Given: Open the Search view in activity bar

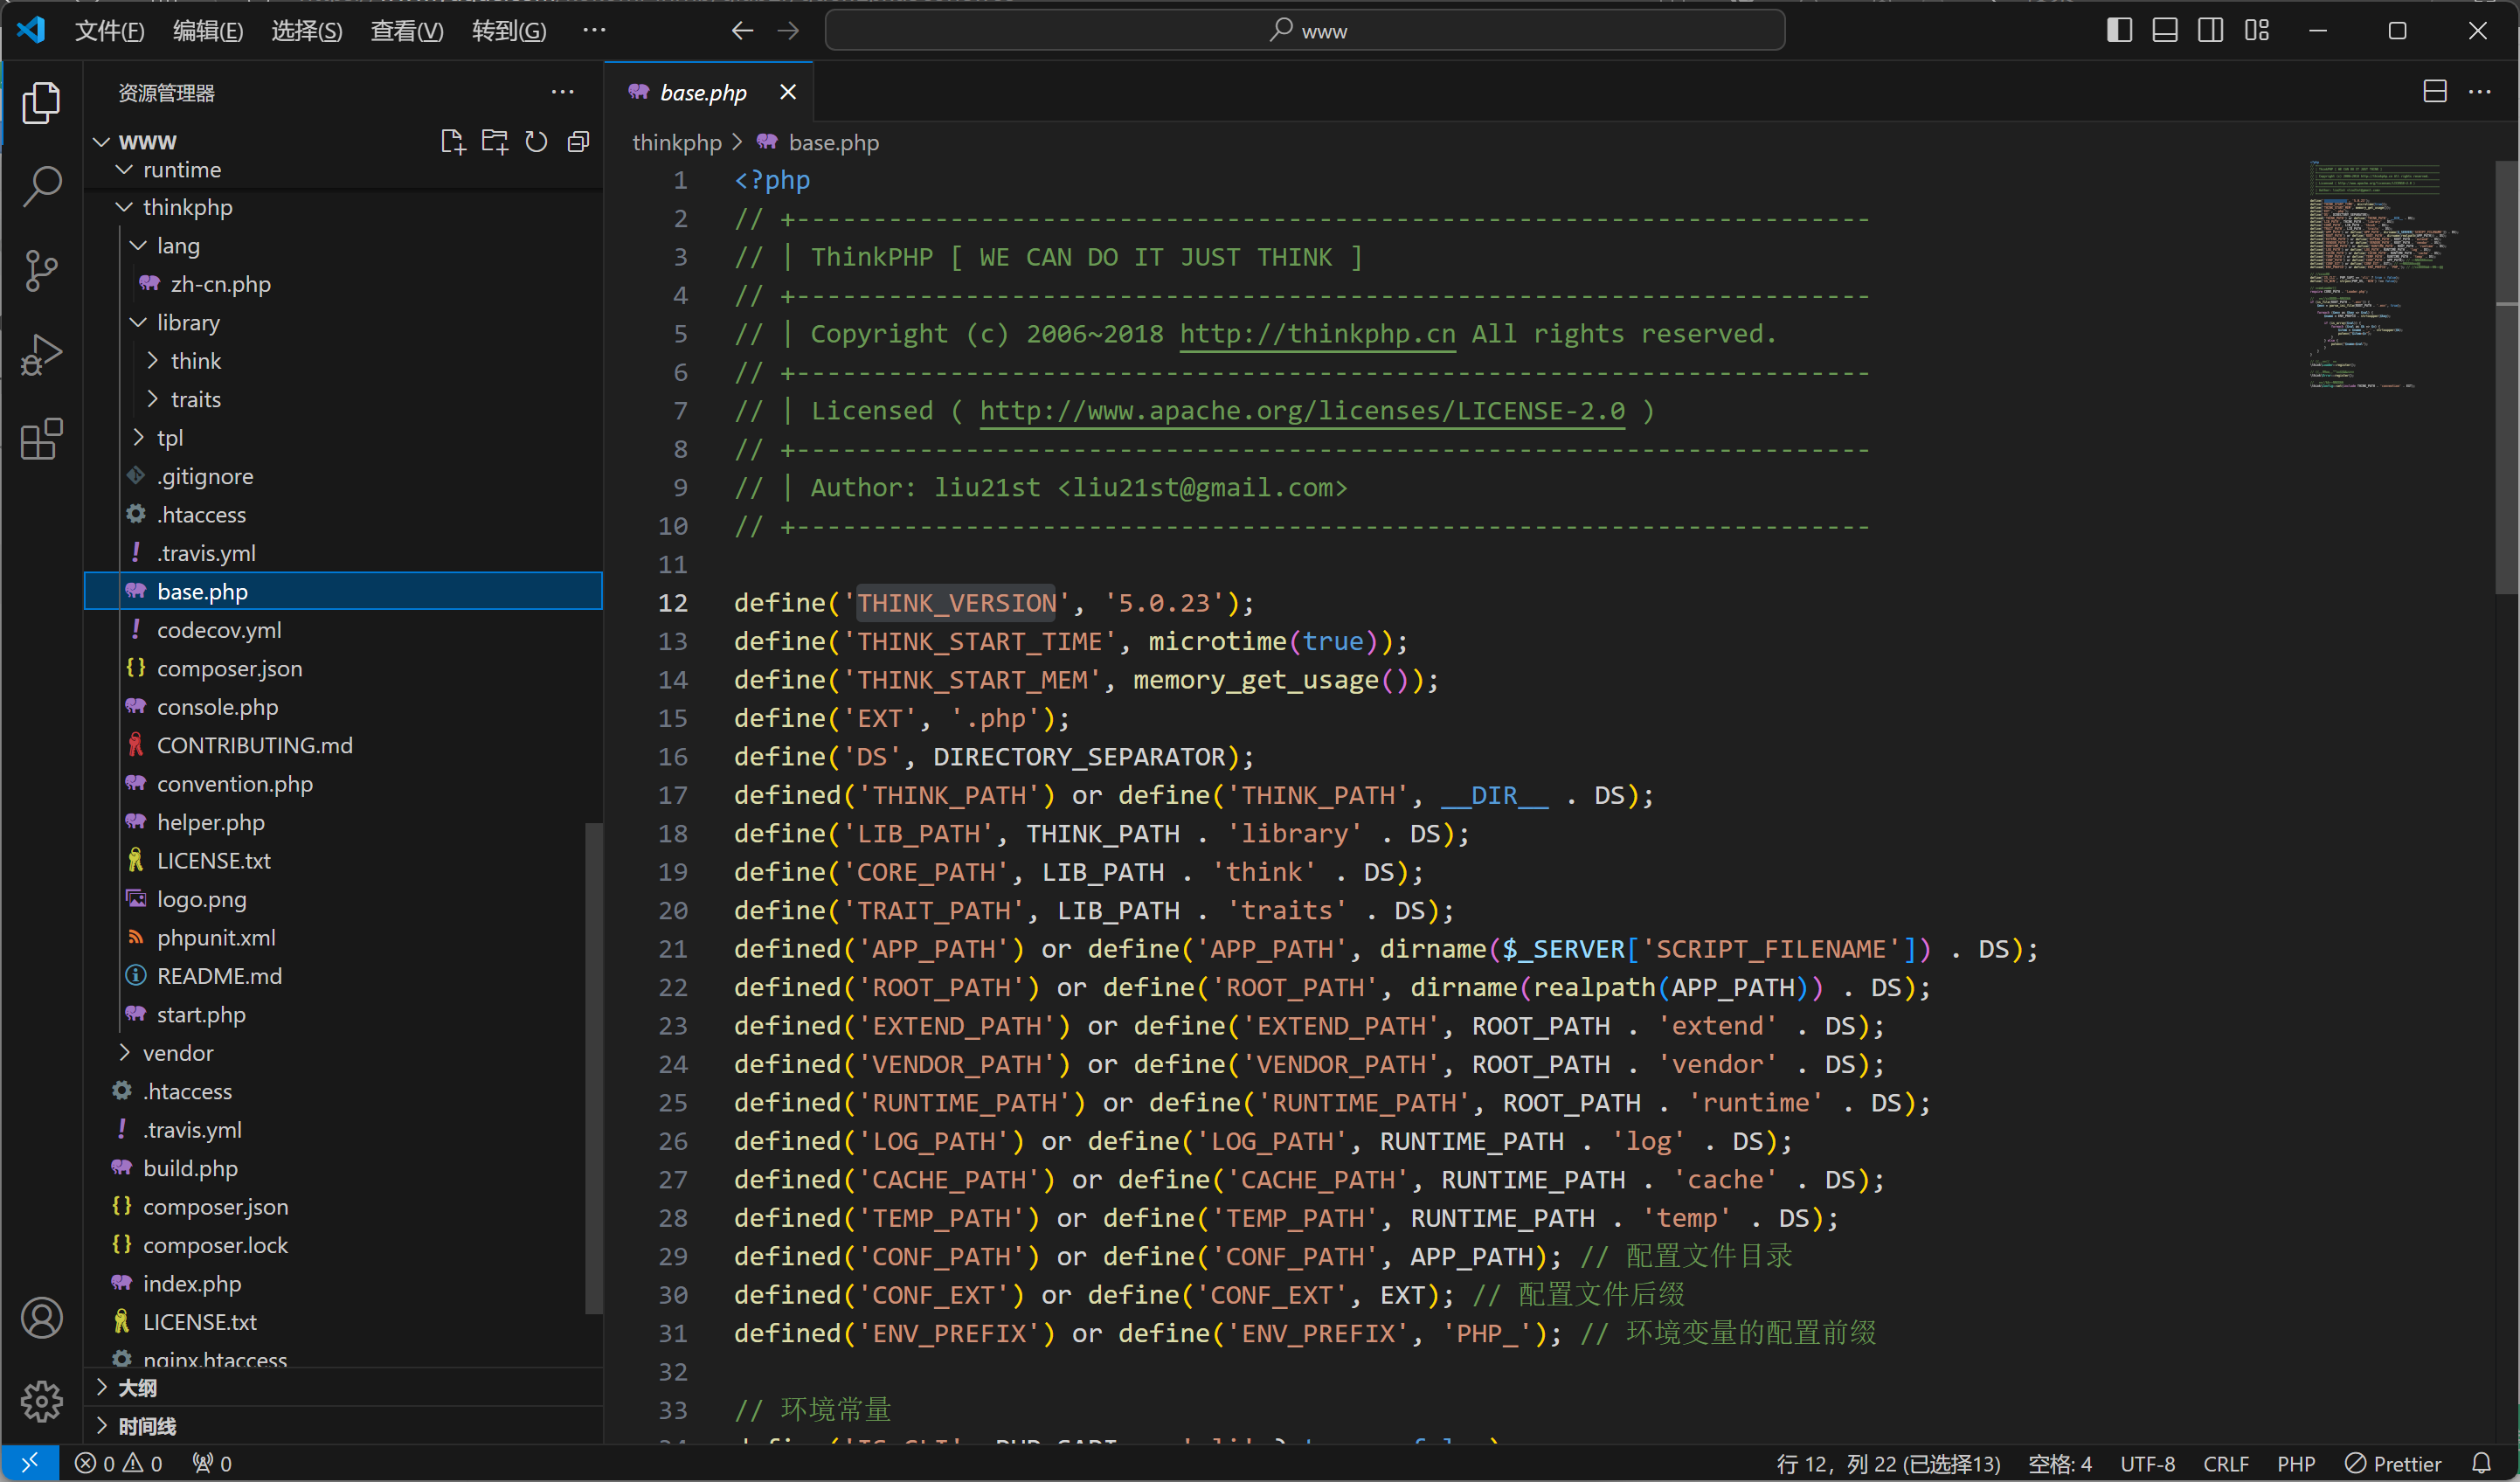Looking at the screenshot, I should coord(41,186).
